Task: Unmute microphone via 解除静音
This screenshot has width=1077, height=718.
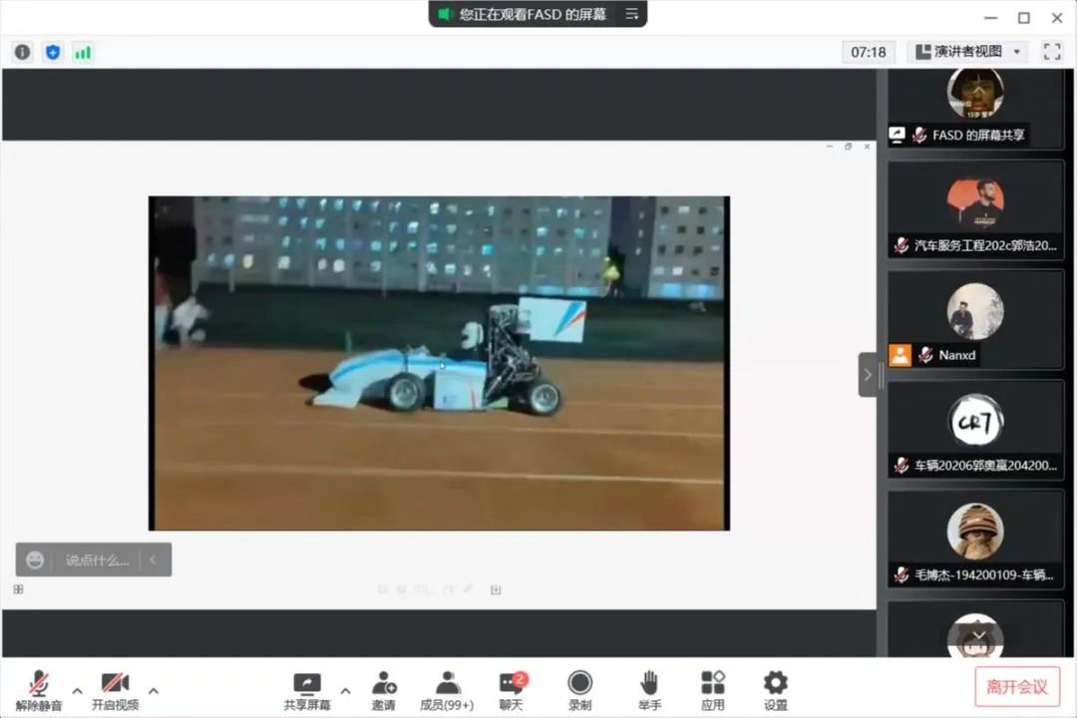Action: pyautogui.click(x=39, y=690)
